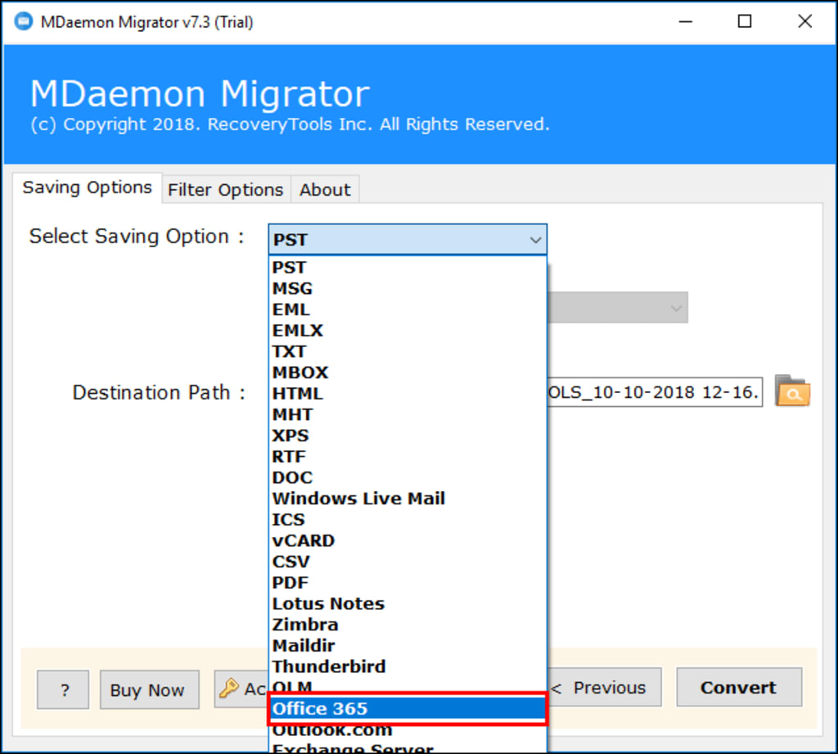Choose XPS in the dropdown list
Image resolution: width=838 pixels, height=754 pixels.
pos(408,436)
